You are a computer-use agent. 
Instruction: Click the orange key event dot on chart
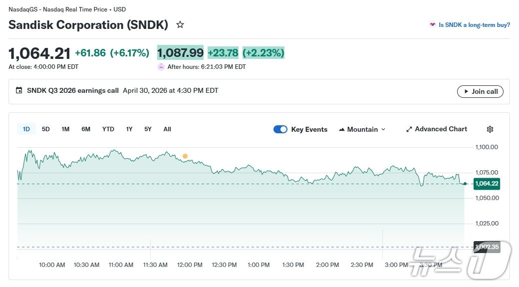185,156
